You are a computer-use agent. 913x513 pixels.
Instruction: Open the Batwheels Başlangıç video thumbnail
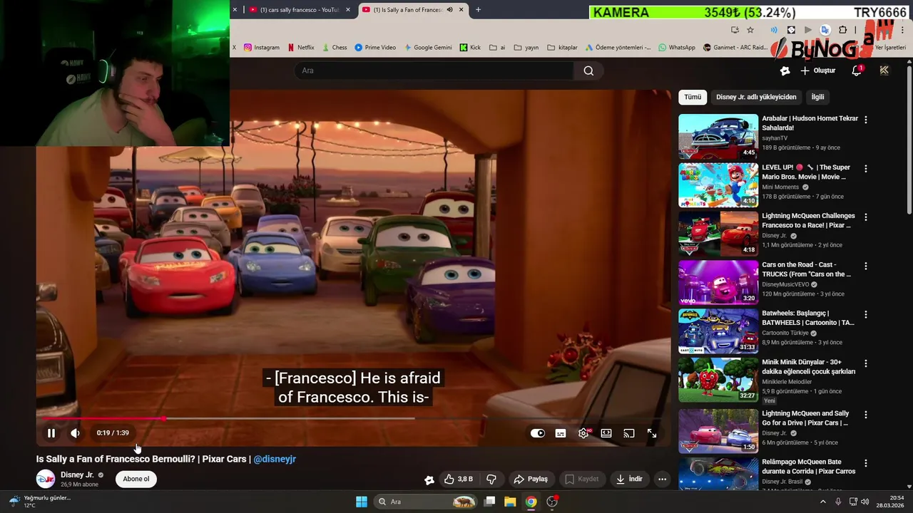pyautogui.click(x=718, y=331)
